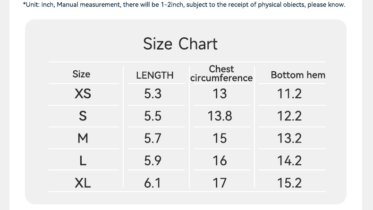The height and width of the screenshot is (210, 373).
Task: Click the 13.8 chest value for S
Action: point(220,116)
